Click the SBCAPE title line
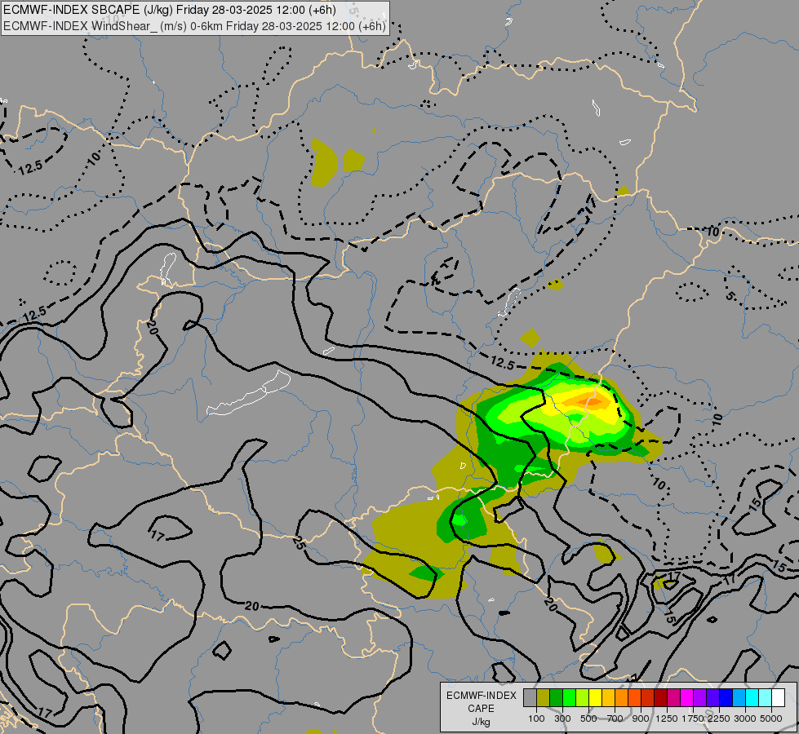 point(170,10)
